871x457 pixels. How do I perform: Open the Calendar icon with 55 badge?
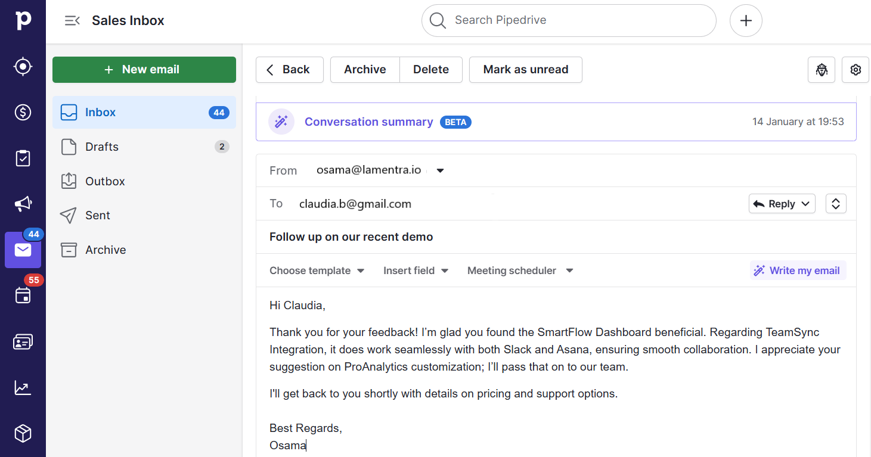coord(23,296)
